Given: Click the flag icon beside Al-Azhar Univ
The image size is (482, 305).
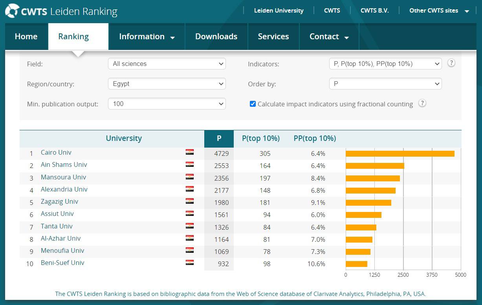Looking at the screenshot, I should coord(190,238).
